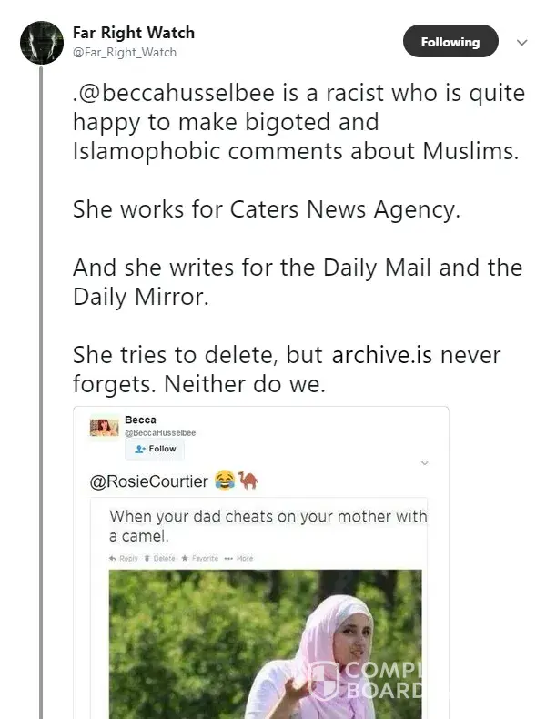Open the tweet options chevron beside Following

point(522,42)
